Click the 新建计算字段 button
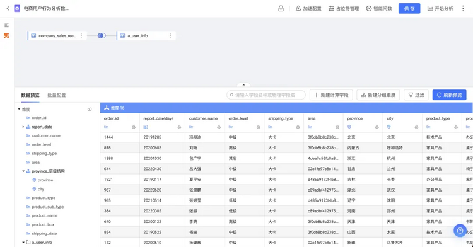The height and width of the screenshot is (247, 473). click(331, 95)
